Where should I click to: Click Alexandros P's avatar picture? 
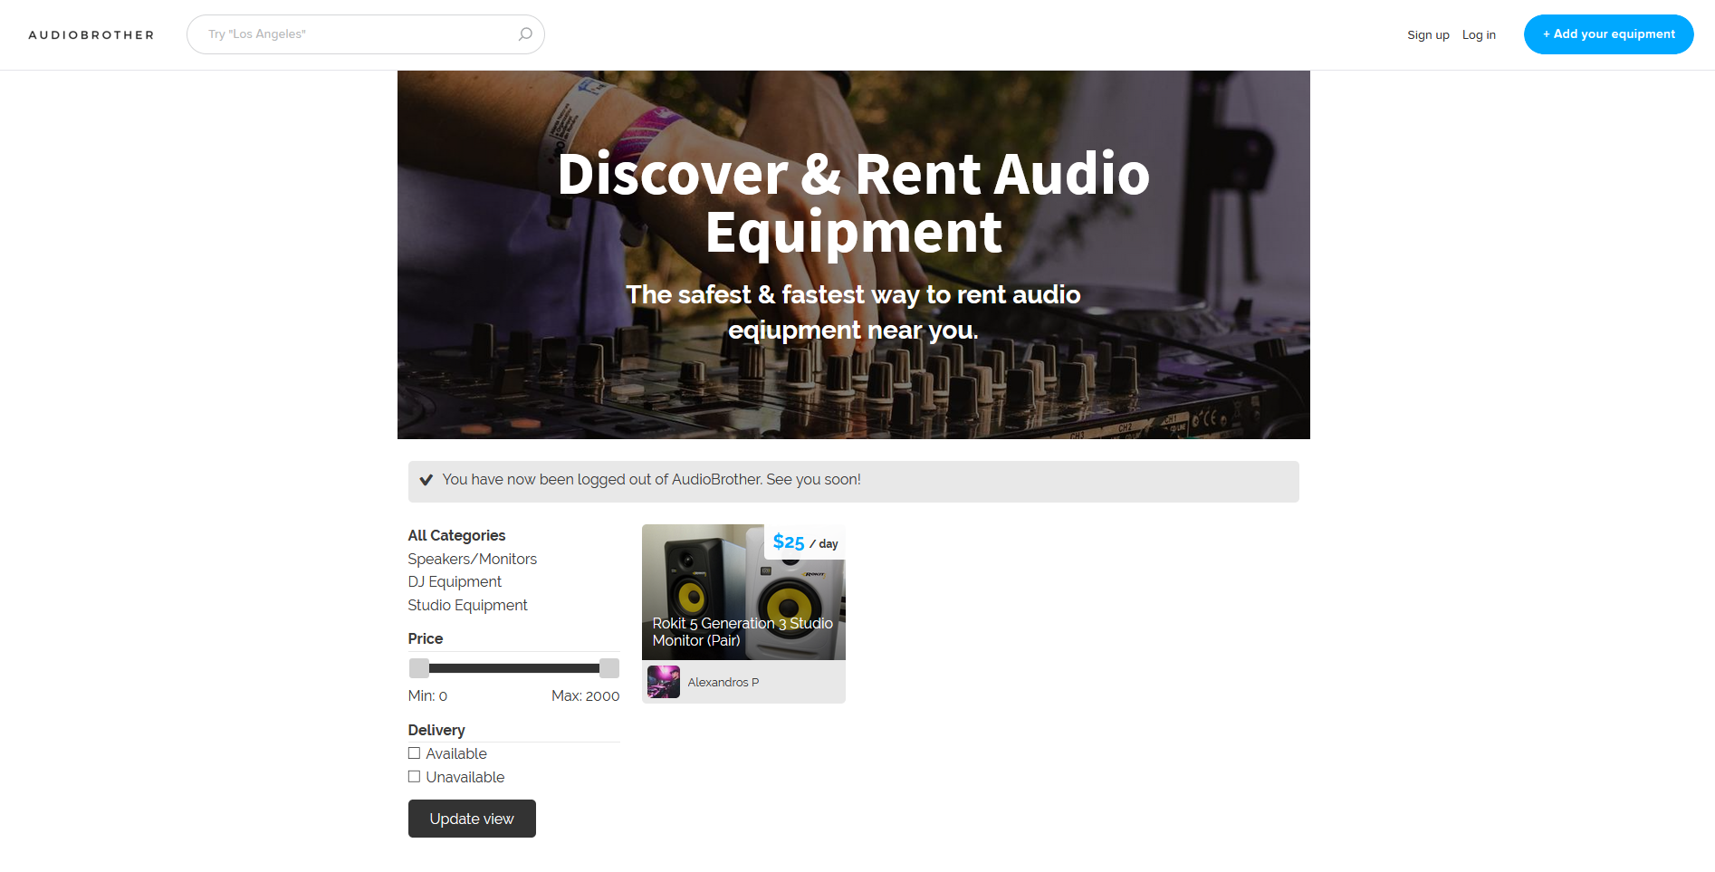click(663, 682)
